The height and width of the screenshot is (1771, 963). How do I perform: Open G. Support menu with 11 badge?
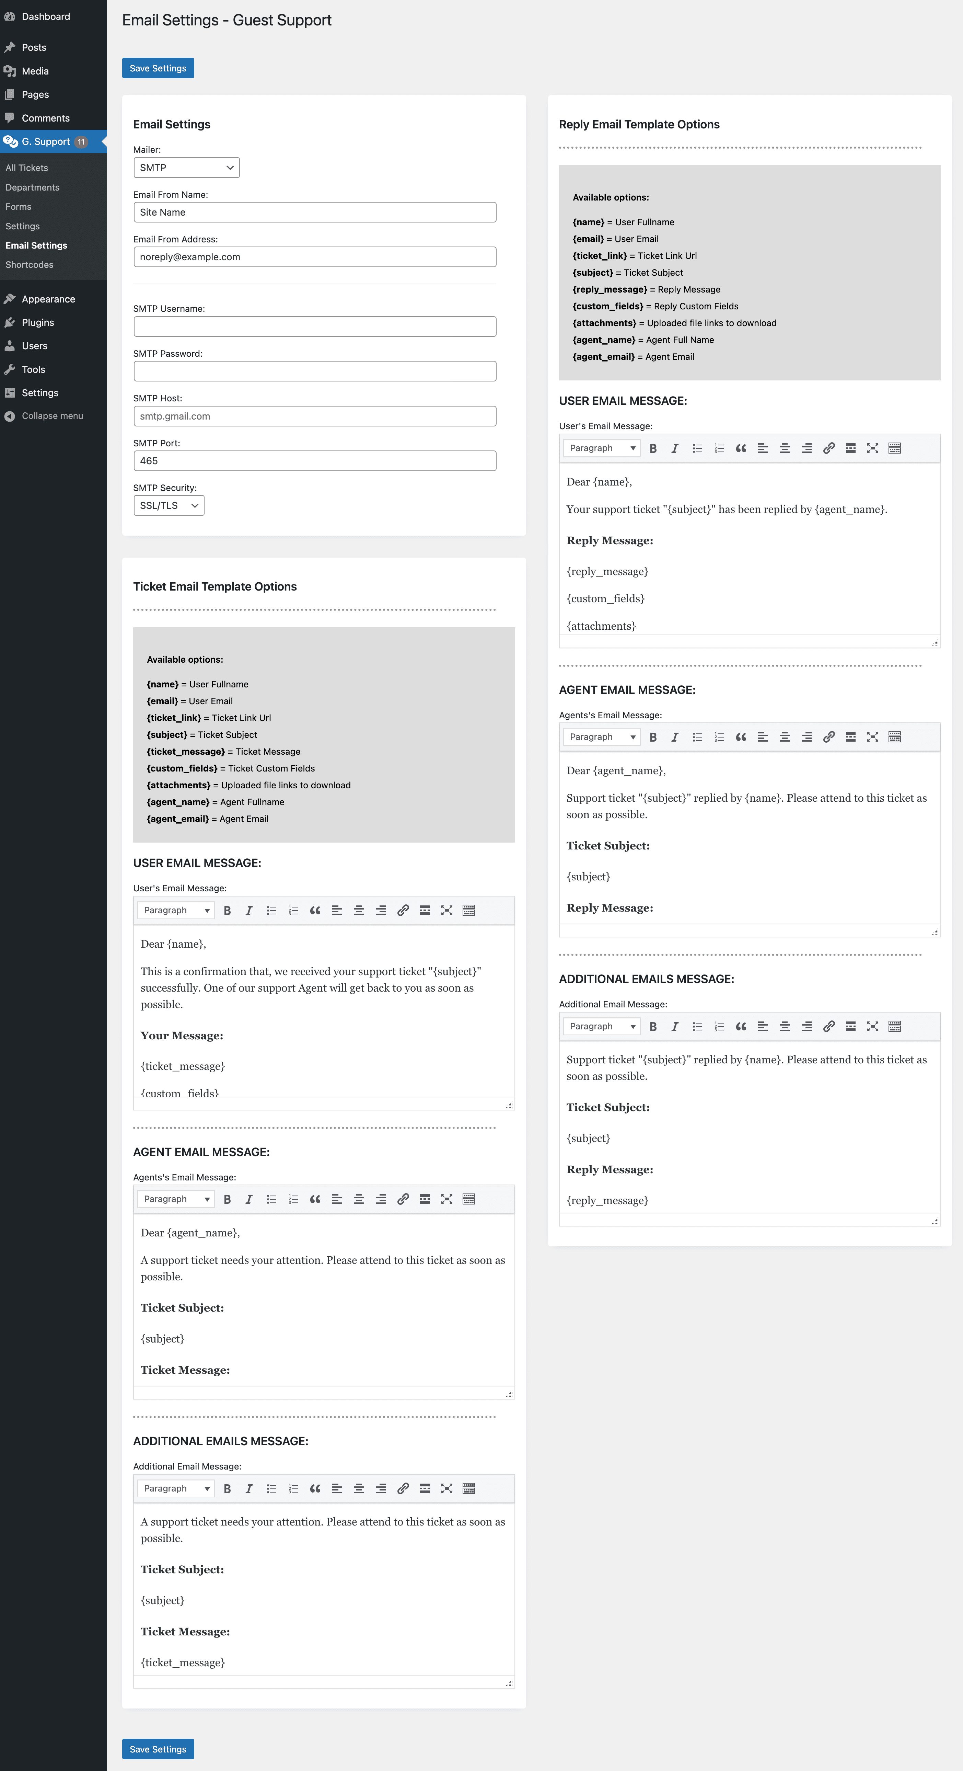pyautogui.click(x=54, y=141)
